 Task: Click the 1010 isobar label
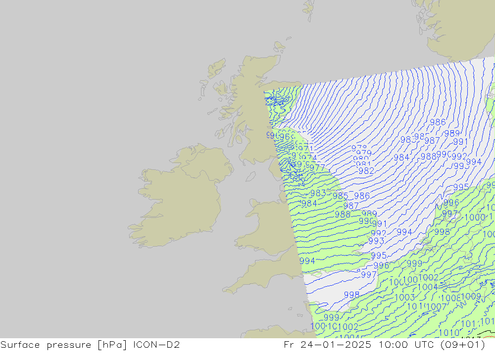click(448, 333)
